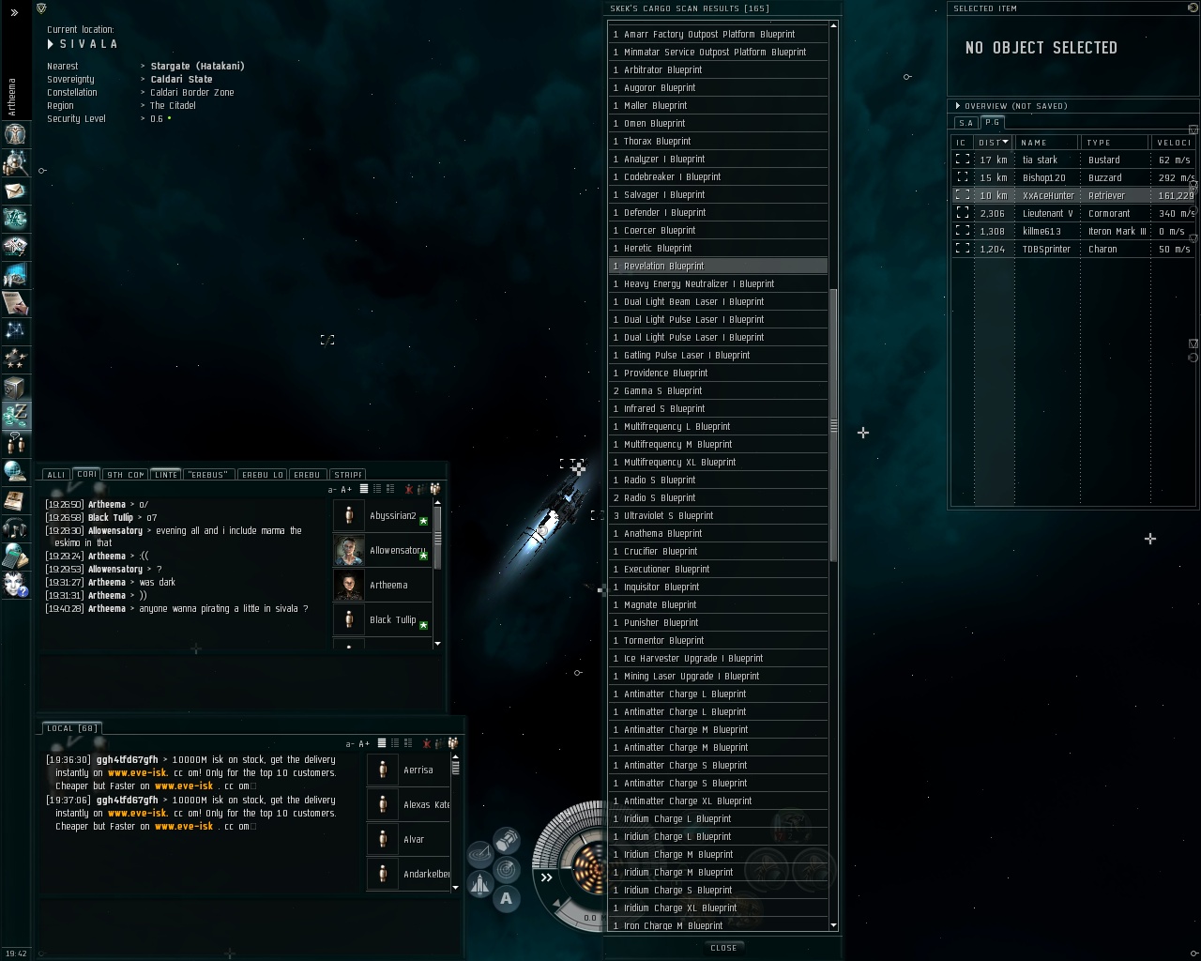Sort overview by the DIST column

(x=993, y=143)
